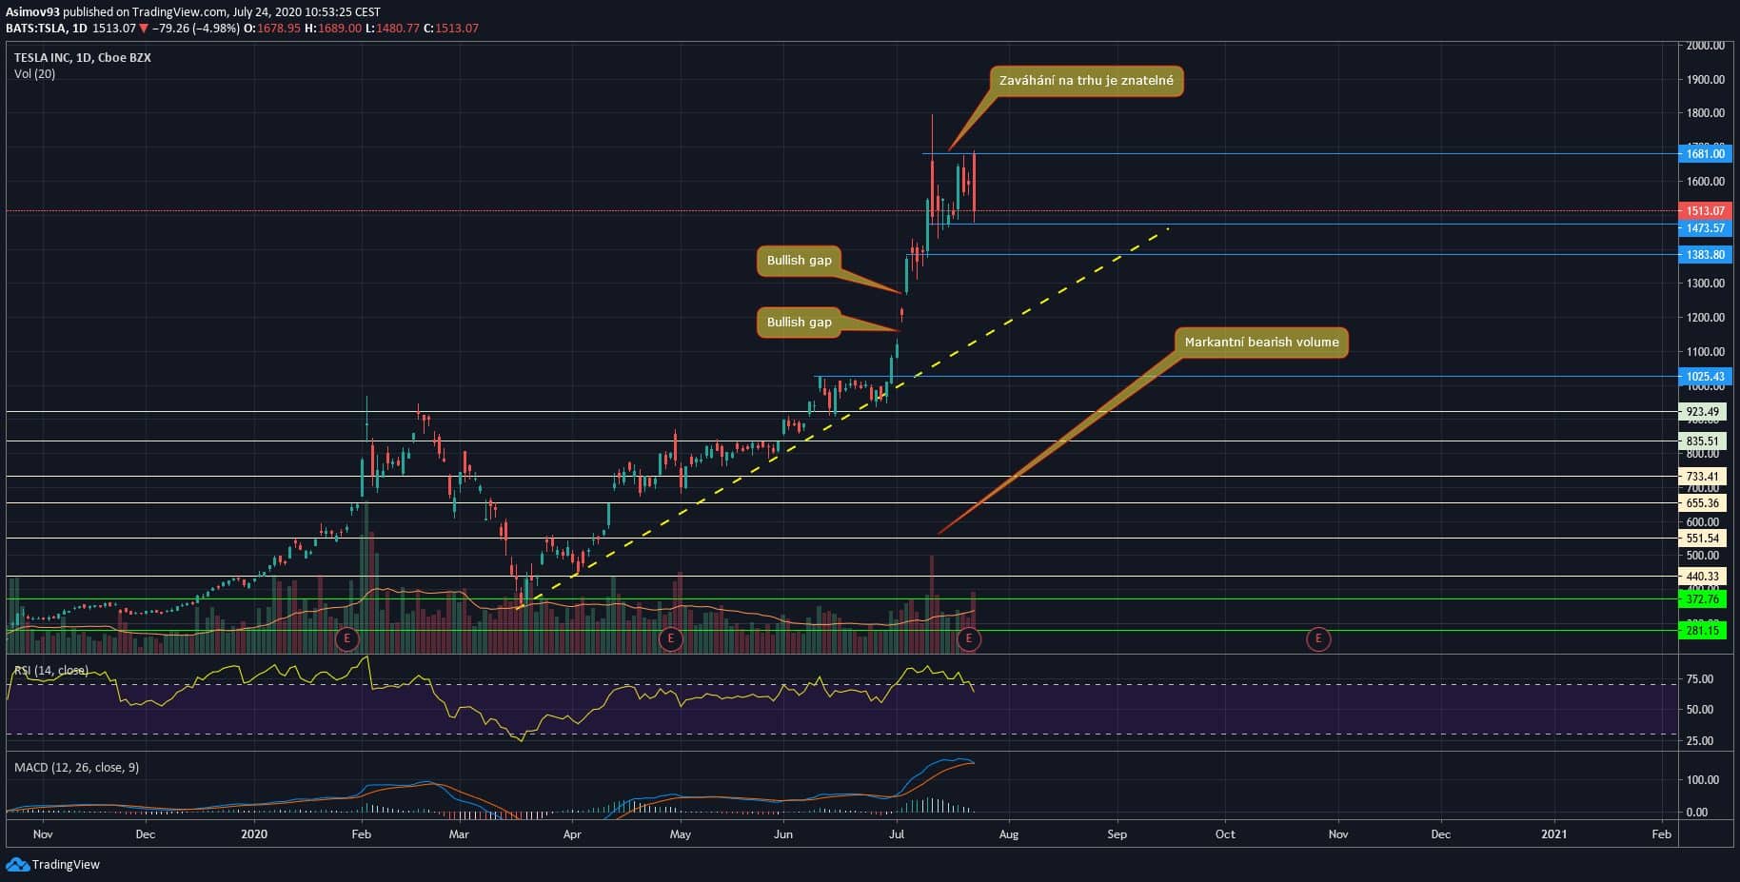The image size is (1740, 882).
Task: Click the 835.51 price level label
Action: [1703, 441]
